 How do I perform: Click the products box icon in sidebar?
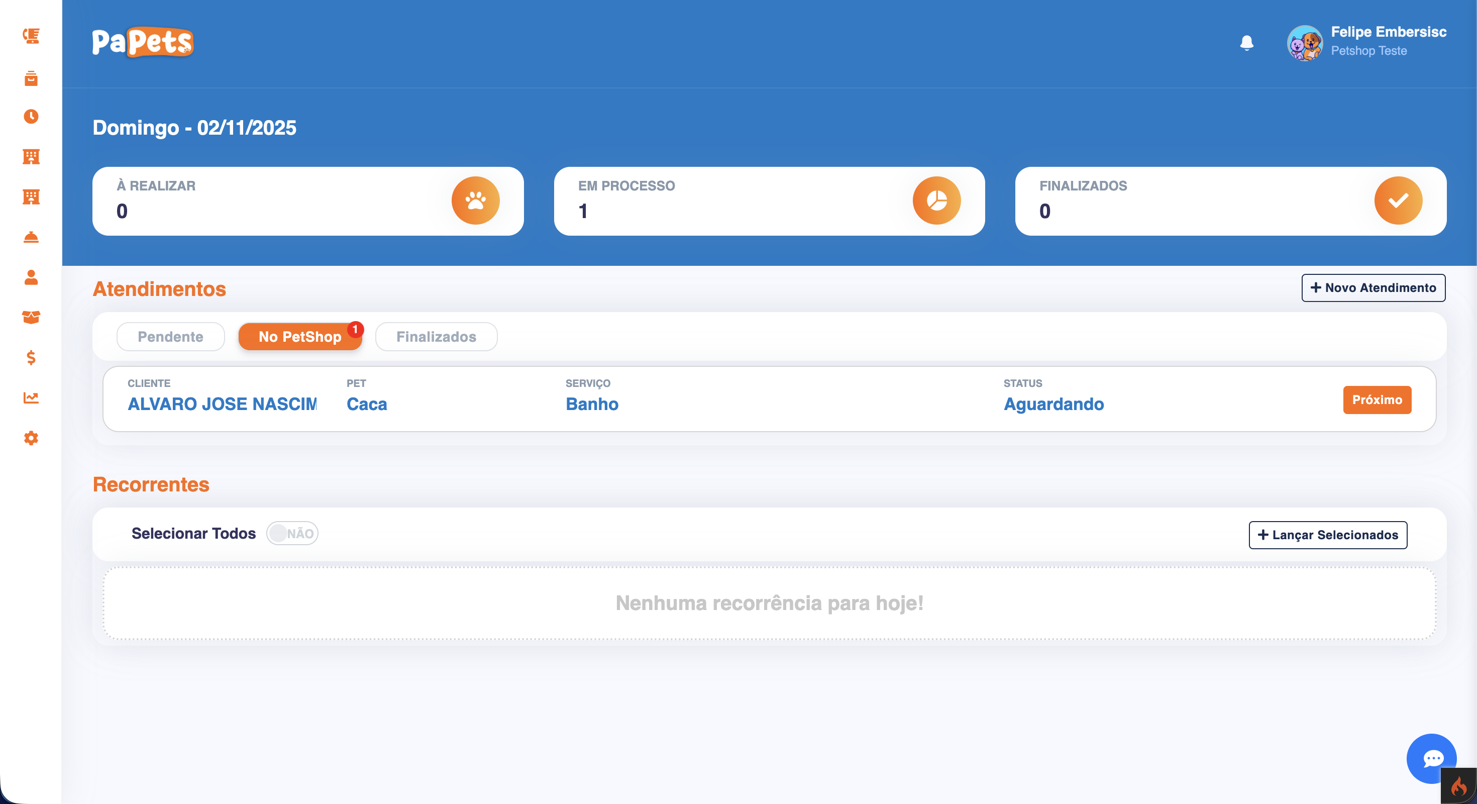pos(31,318)
